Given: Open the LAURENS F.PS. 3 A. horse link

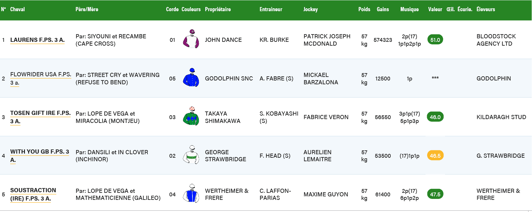Looking at the screenshot, I should point(37,40).
